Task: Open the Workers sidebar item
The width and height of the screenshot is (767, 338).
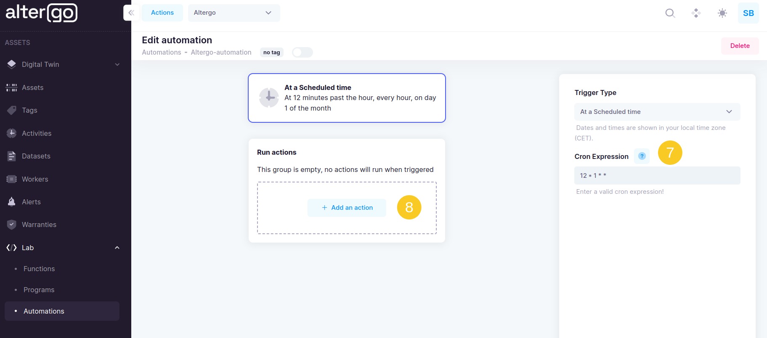Action: tap(35, 179)
